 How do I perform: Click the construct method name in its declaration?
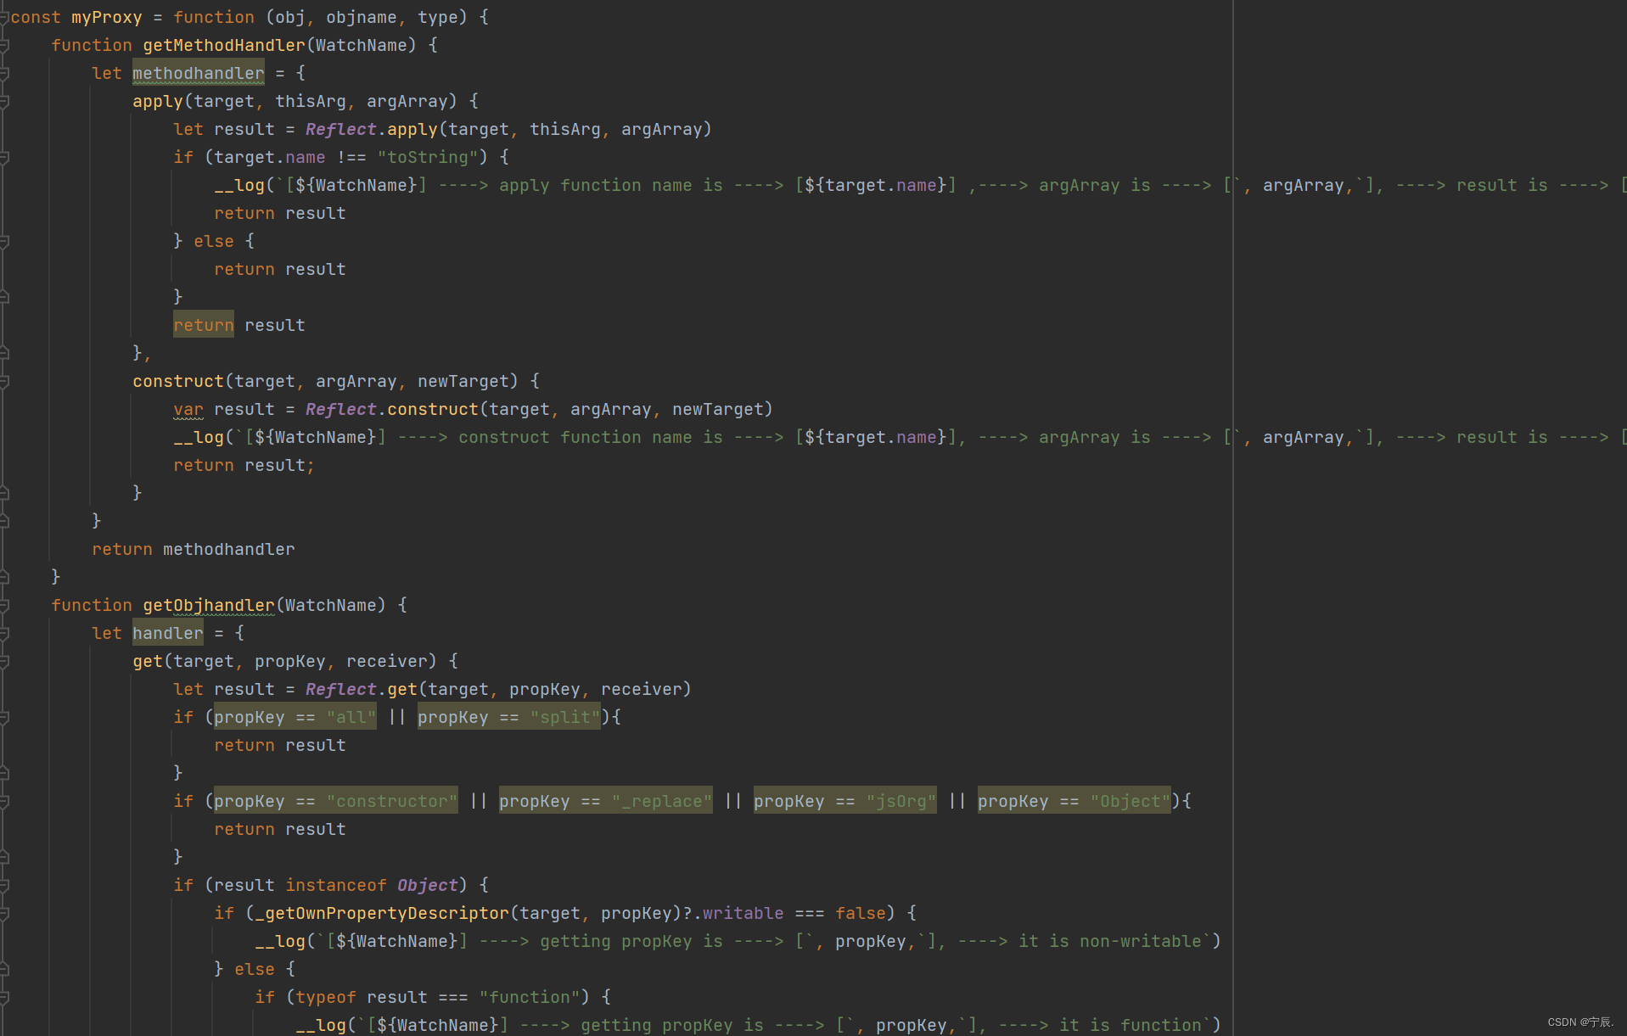(178, 381)
